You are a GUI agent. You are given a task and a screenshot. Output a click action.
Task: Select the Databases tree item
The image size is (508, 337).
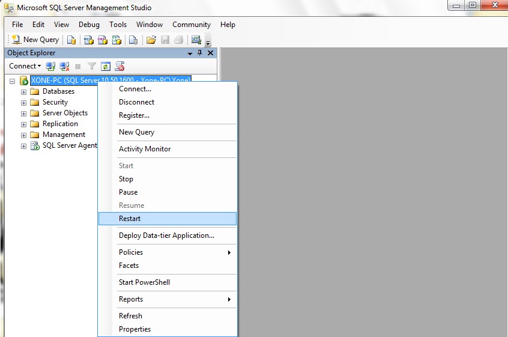point(58,91)
